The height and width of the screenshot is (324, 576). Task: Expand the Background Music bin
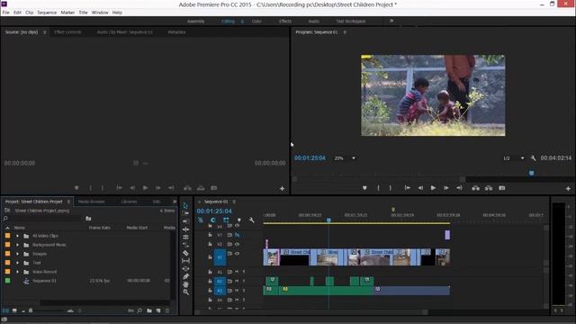pyautogui.click(x=17, y=245)
